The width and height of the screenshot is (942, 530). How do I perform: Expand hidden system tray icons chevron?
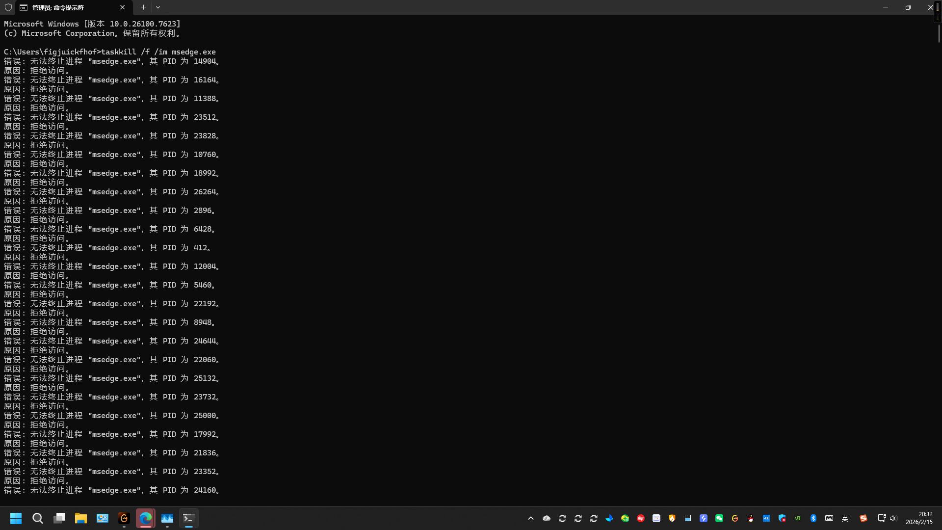531,518
